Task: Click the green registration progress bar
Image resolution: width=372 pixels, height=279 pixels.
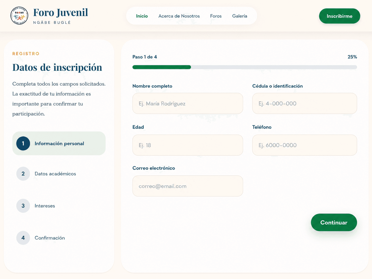Action: [x=245, y=67]
